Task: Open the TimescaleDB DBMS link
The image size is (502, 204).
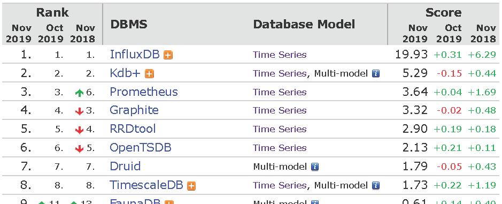Action: pyautogui.click(x=146, y=185)
